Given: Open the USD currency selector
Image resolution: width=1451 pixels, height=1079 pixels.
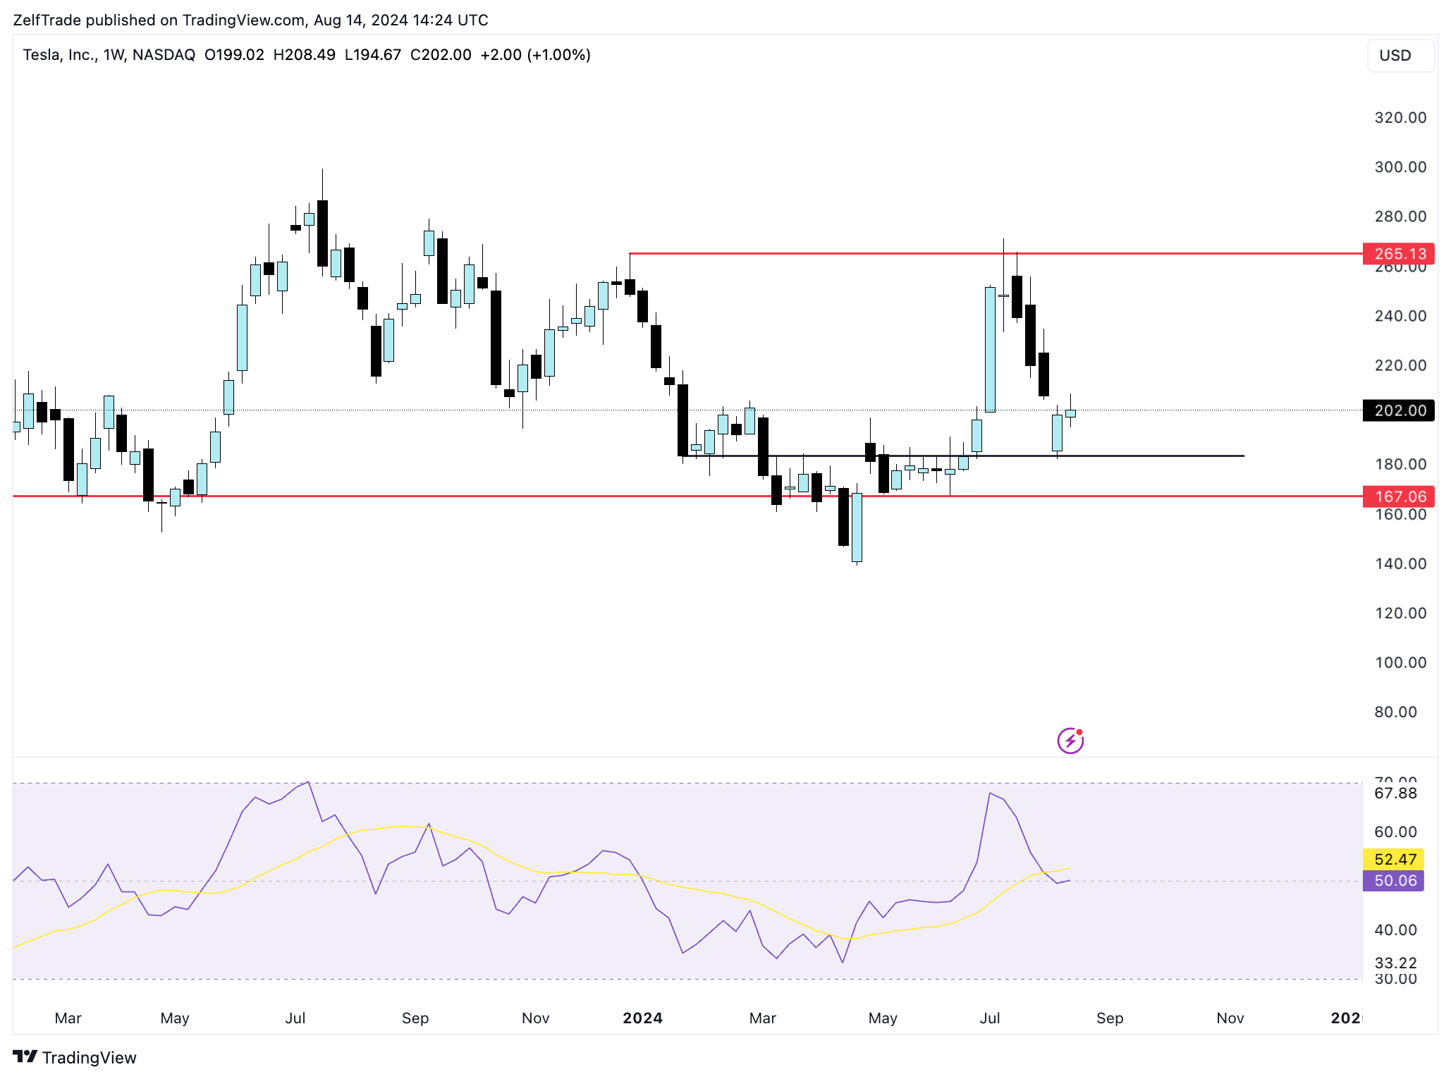Looking at the screenshot, I should [1400, 56].
